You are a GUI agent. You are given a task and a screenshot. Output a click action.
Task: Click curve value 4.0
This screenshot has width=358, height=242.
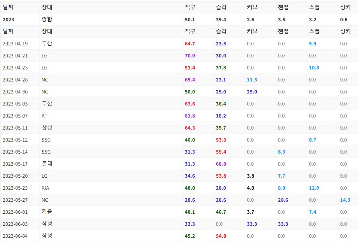(x=250, y=188)
